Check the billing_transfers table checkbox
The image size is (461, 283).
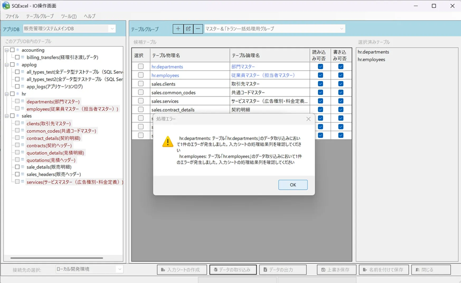[x=17, y=57]
